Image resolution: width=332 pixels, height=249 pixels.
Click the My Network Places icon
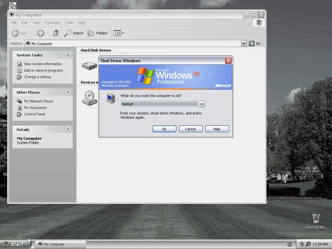[19, 101]
